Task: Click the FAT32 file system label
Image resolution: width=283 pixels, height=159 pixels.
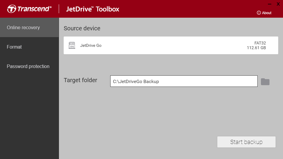Action: [x=260, y=43]
